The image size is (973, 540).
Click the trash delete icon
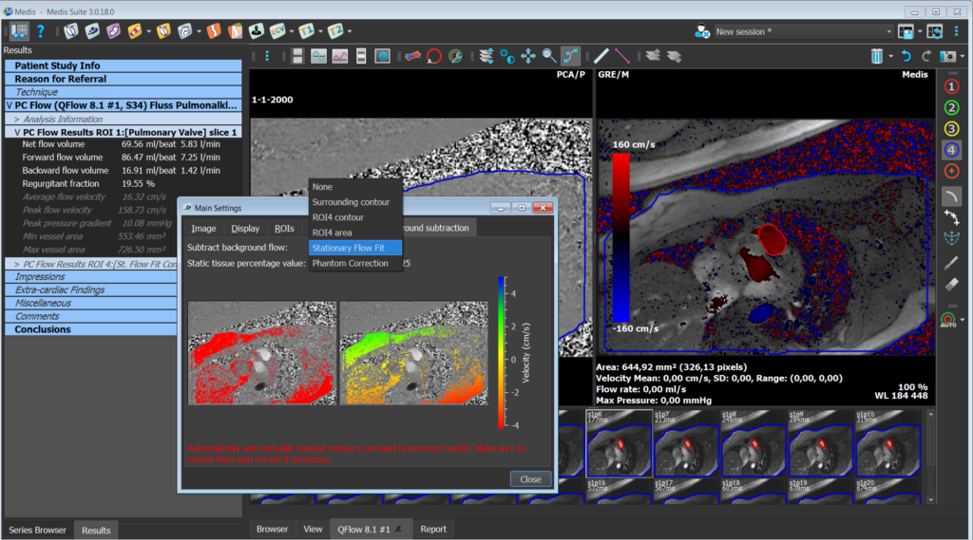[876, 56]
